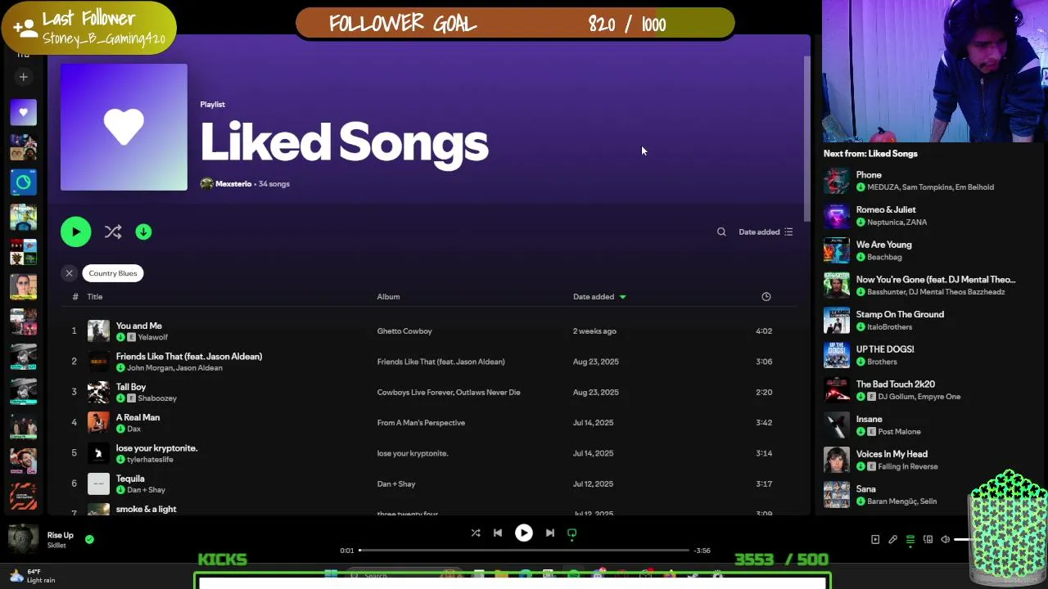The height and width of the screenshot is (589, 1048).
Task: Mute the volume speaker icon
Action: coord(946,540)
